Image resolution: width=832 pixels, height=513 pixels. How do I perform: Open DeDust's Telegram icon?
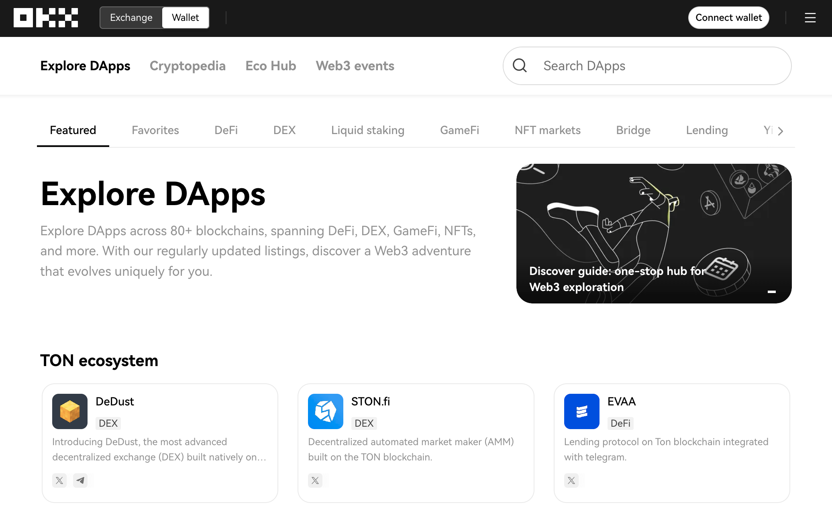pos(80,480)
